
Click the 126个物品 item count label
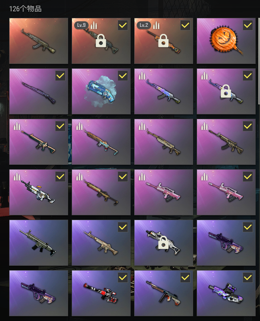pos(25,9)
